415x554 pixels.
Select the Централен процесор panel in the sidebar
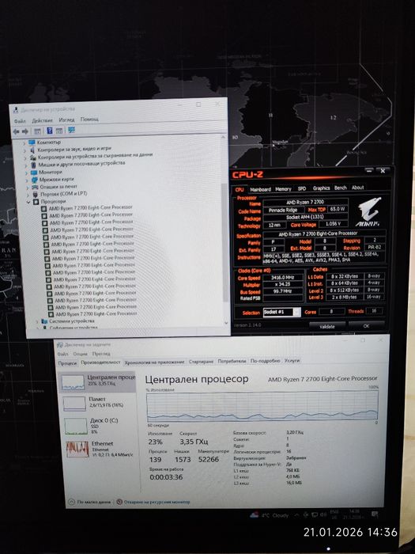[x=97, y=381]
